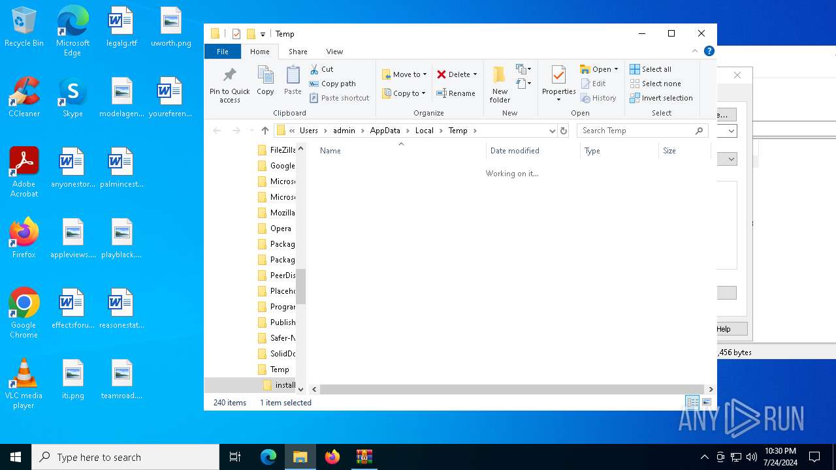Click Select all
836x470 pixels.
coord(651,69)
